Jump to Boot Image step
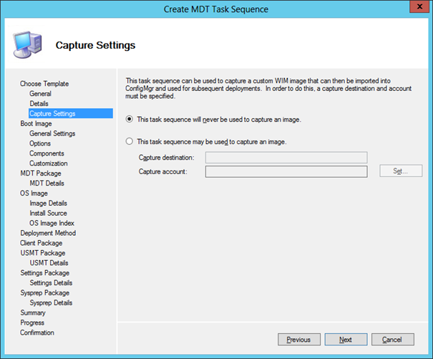 37,123
